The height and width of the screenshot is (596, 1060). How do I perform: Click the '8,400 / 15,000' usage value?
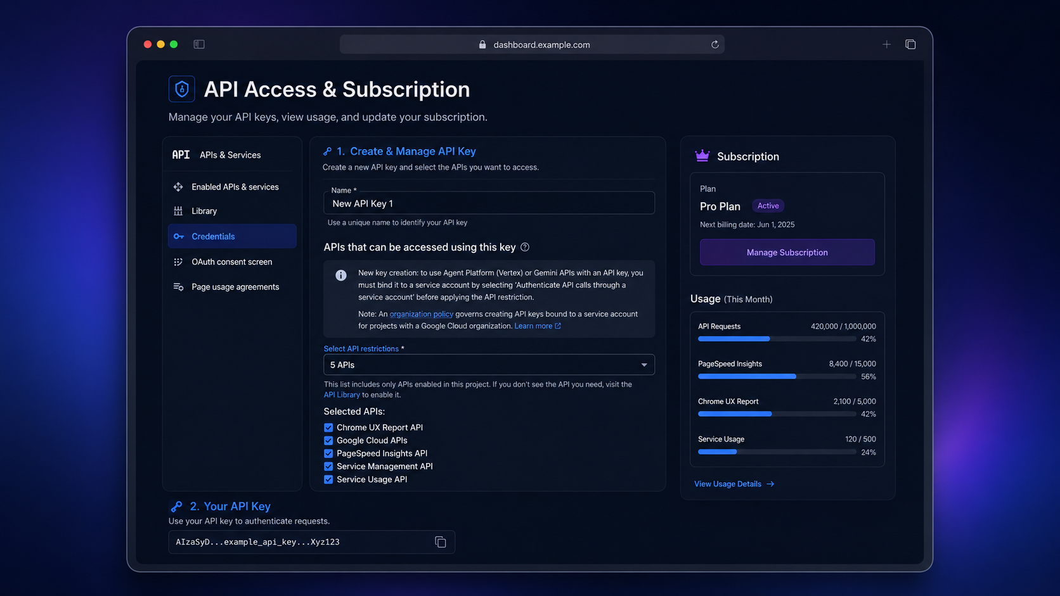[x=852, y=364]
